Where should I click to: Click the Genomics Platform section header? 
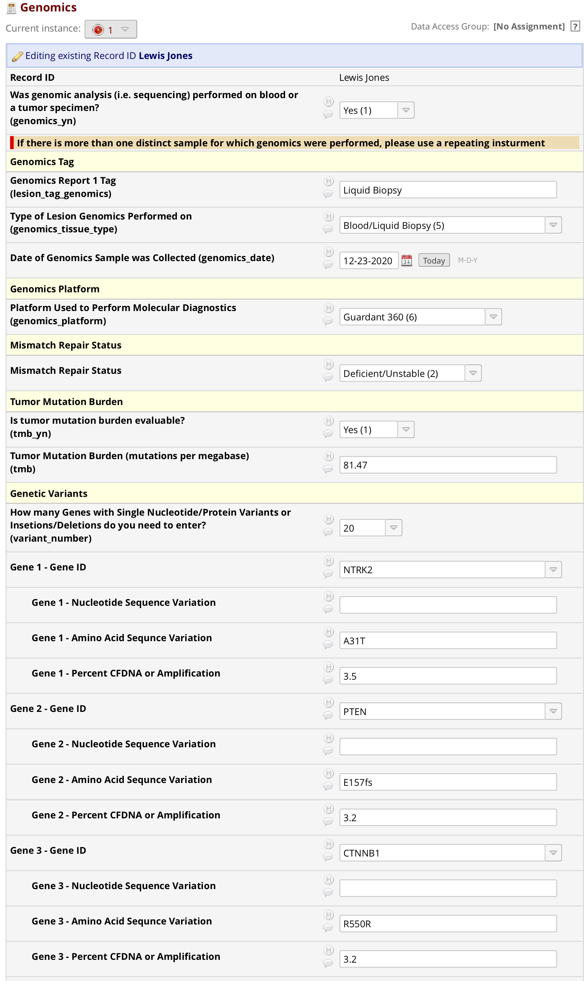[x=294, y=289]
